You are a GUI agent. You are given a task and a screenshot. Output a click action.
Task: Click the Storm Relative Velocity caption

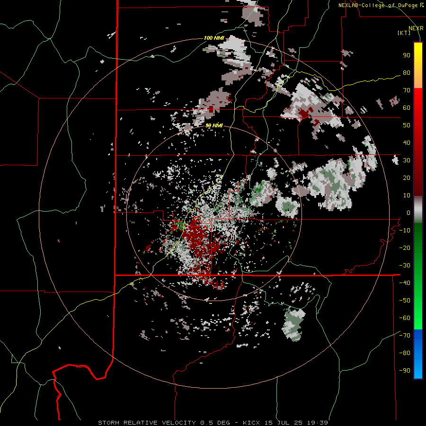pos(213,423)
